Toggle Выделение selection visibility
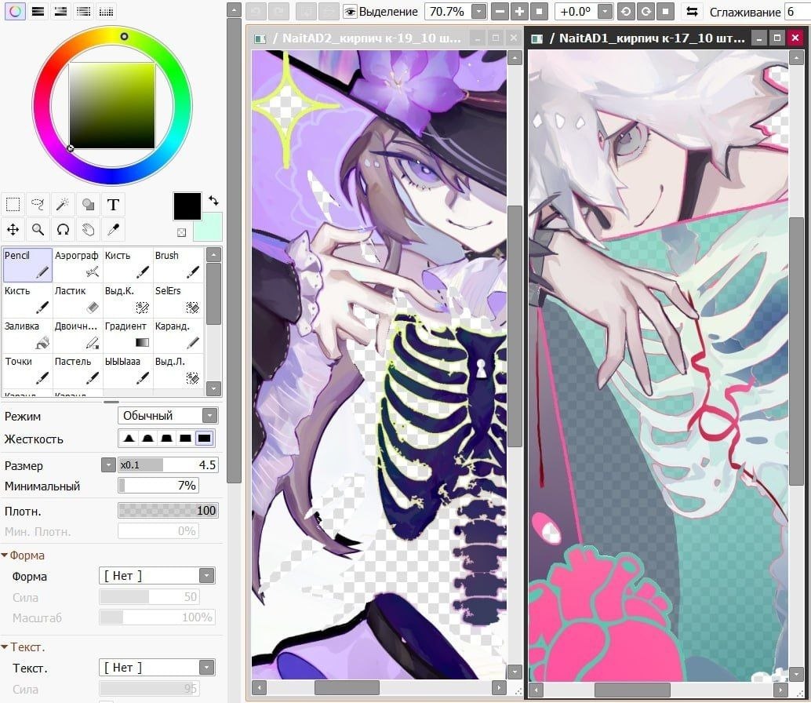The width and height of the screenshot is (811, 703). pos(350,12)
